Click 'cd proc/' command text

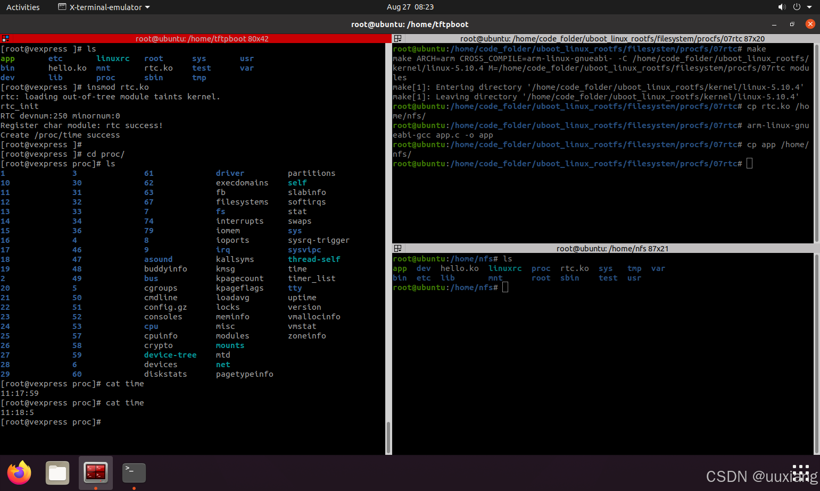coord(106,154)
